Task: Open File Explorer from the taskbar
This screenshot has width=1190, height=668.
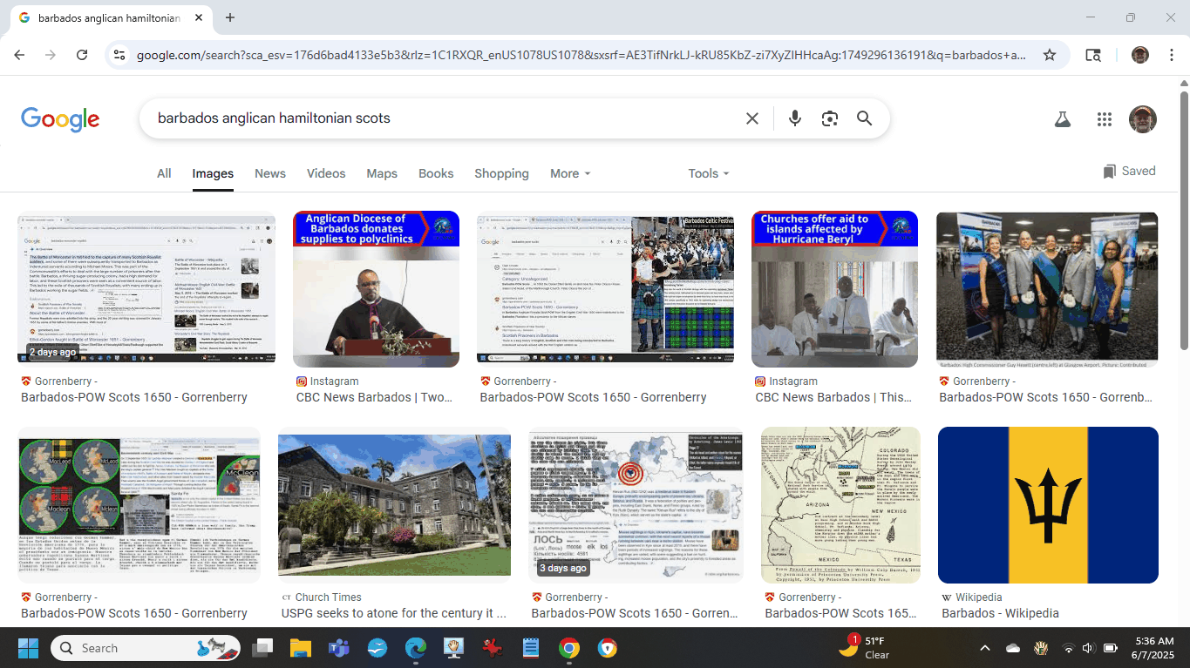Action: 300,648
